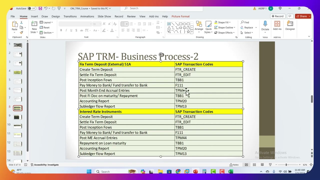Toggle text shadow

76,30
